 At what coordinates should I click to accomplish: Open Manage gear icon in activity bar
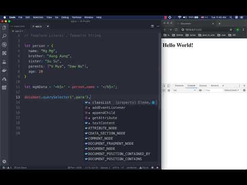click(x=4, y=161)
